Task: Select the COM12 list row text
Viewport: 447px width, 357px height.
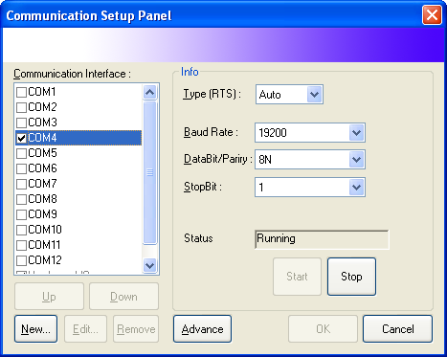Action: 45,260
